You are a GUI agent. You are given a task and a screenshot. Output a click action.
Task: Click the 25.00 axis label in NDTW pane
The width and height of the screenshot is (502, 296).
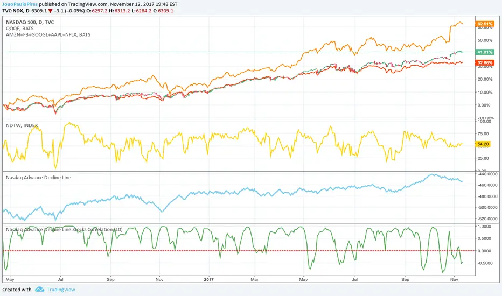click(x=483, y=158)
